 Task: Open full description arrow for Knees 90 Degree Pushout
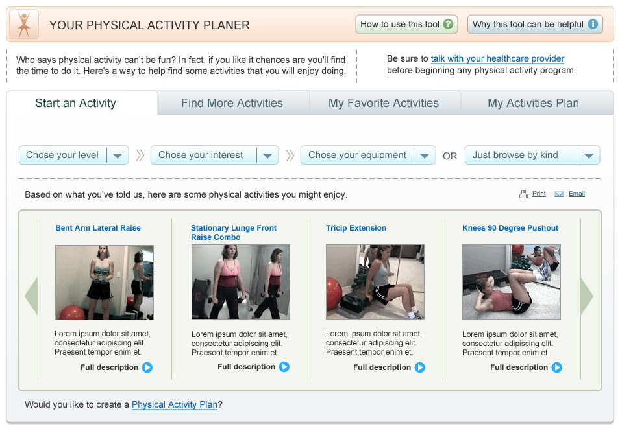point(557,367)
